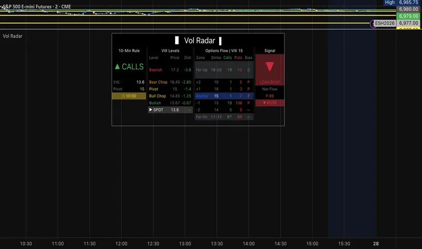Click the Bull Chop price 14.85
Image resolution: width=422 pixels, height=249 pixels.
tap(175, 96)
